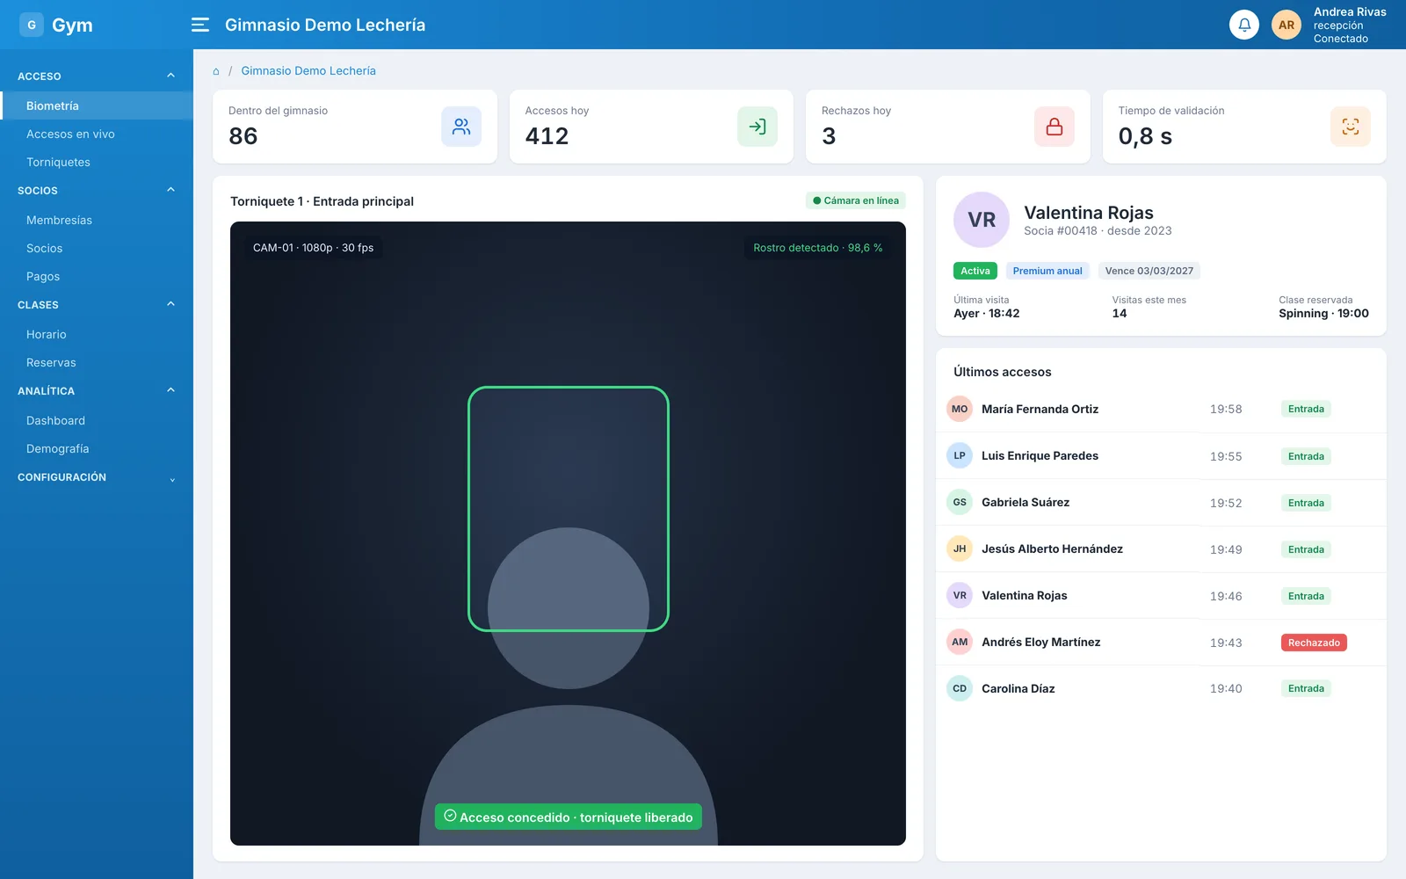The width and height of the screenshot is (1406, 879).
Task: Go to Reservas in the sidebar
Action: 97,362
